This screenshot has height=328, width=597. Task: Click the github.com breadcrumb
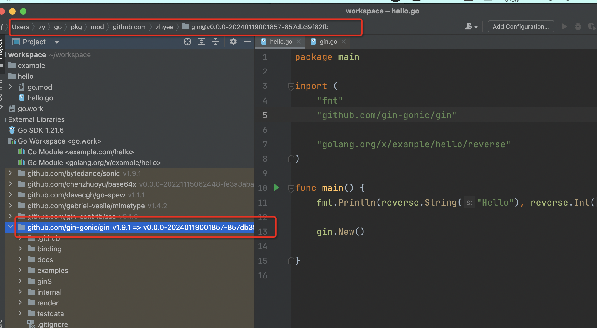click(130, 27)
